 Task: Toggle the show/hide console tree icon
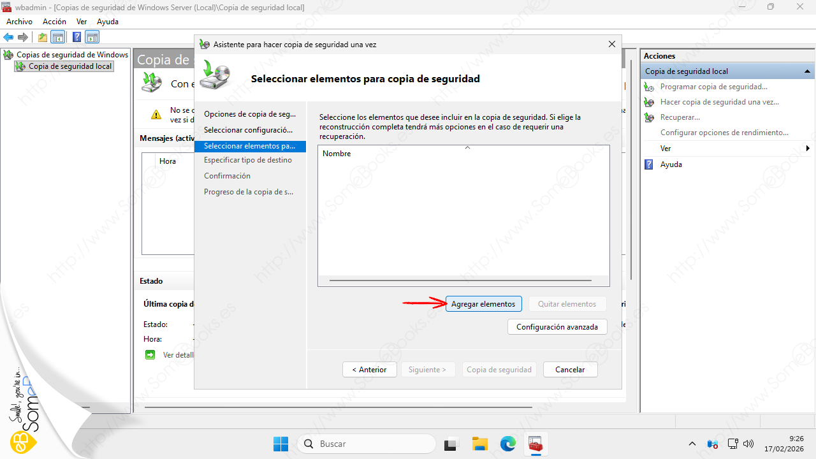pos(58,37)
